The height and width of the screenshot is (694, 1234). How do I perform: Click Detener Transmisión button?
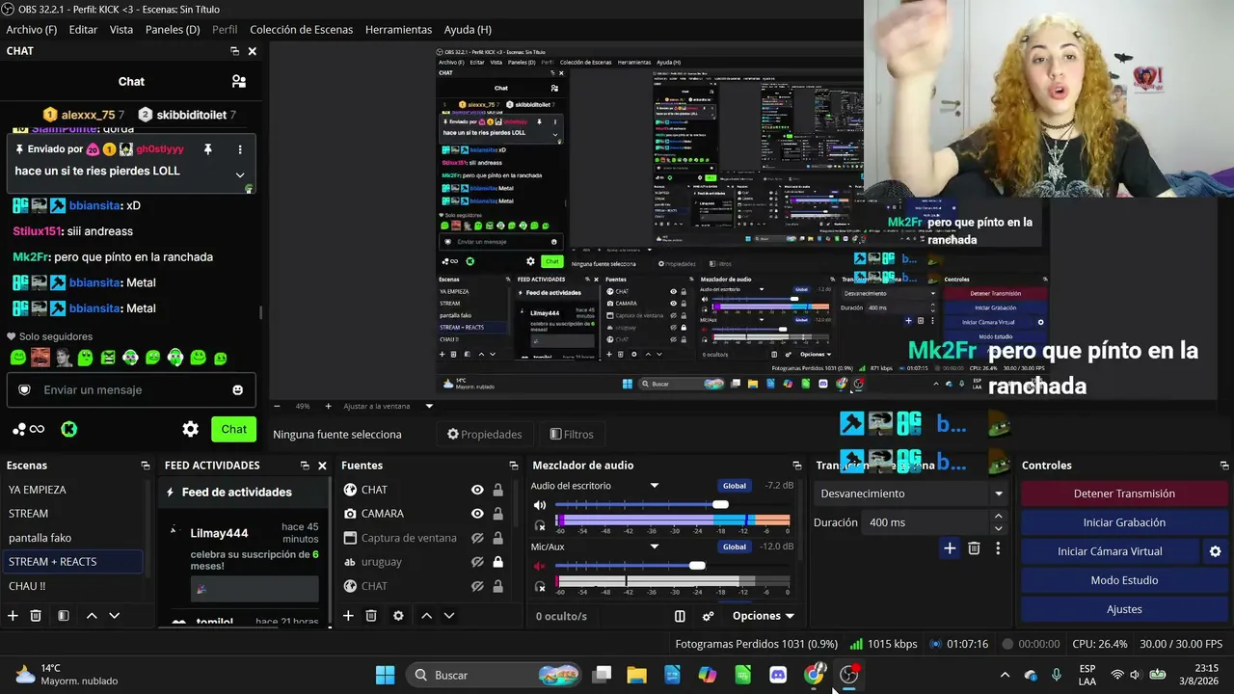coord(1124,494)
